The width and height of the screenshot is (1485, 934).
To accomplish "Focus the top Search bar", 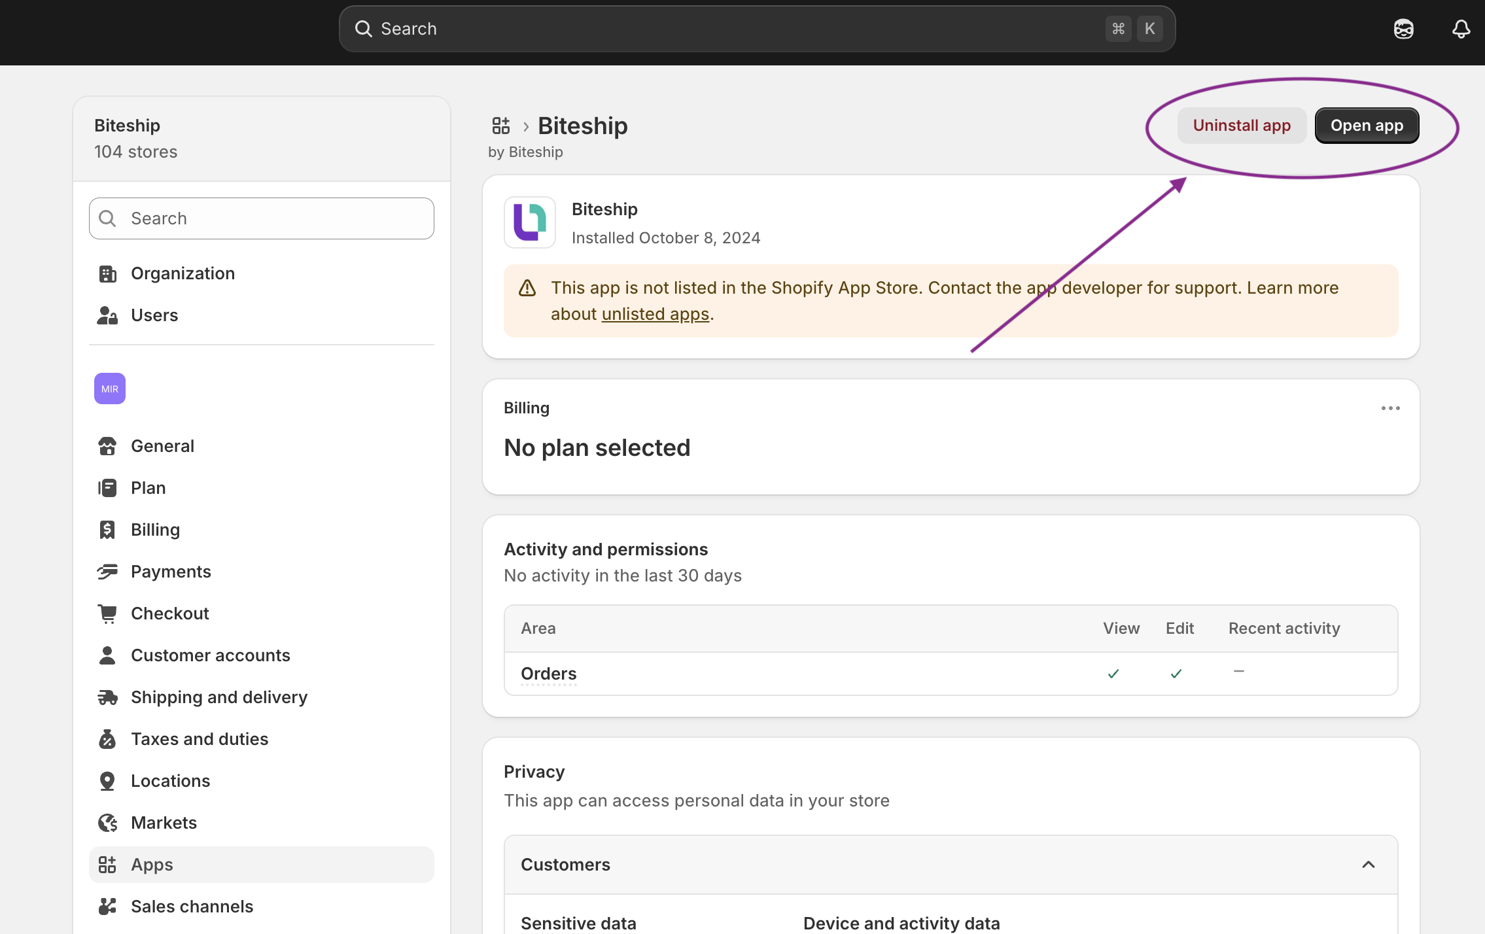I will [757, 29].
